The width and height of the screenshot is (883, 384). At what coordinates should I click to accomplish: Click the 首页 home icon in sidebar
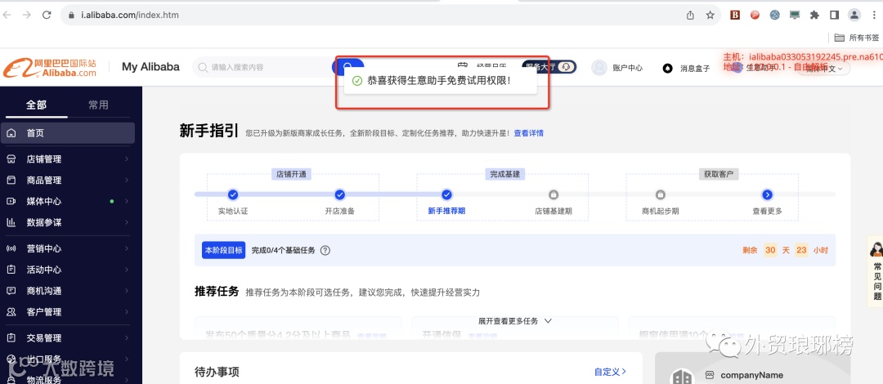(11, 133)
